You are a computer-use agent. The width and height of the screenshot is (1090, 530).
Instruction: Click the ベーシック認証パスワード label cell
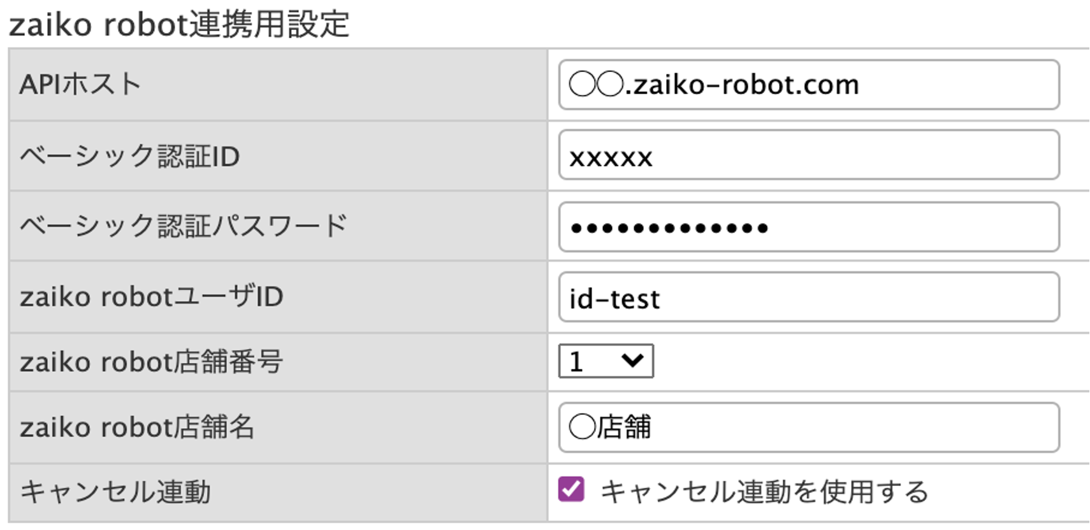(x=278, y=226)
